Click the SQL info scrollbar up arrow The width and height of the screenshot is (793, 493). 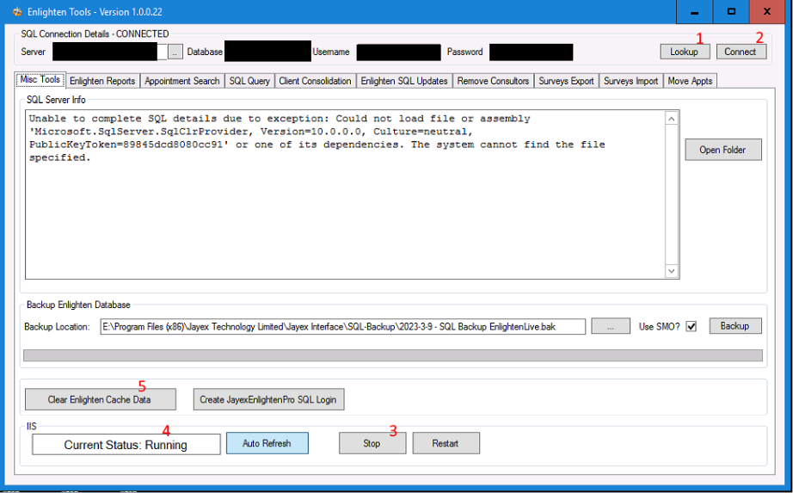click(x=672, y=119)
